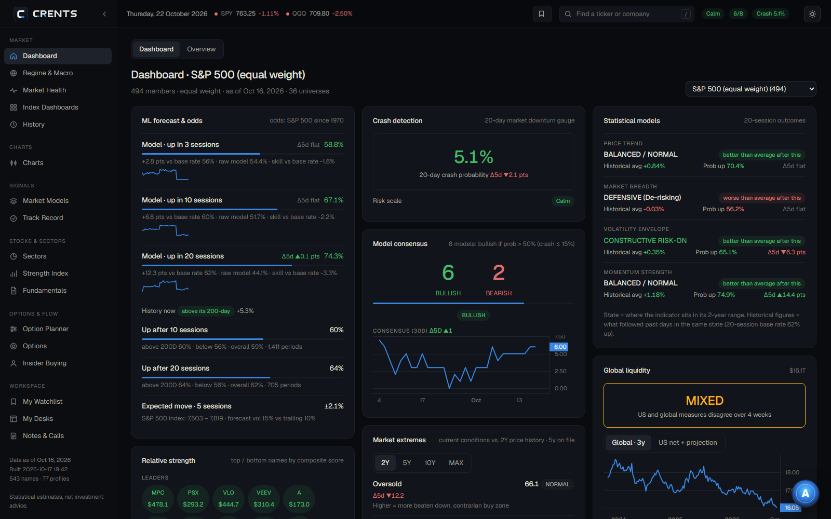The image size is (831, 519).
Task: Click the Fundamentals document icon
Action: pos(14,291)
